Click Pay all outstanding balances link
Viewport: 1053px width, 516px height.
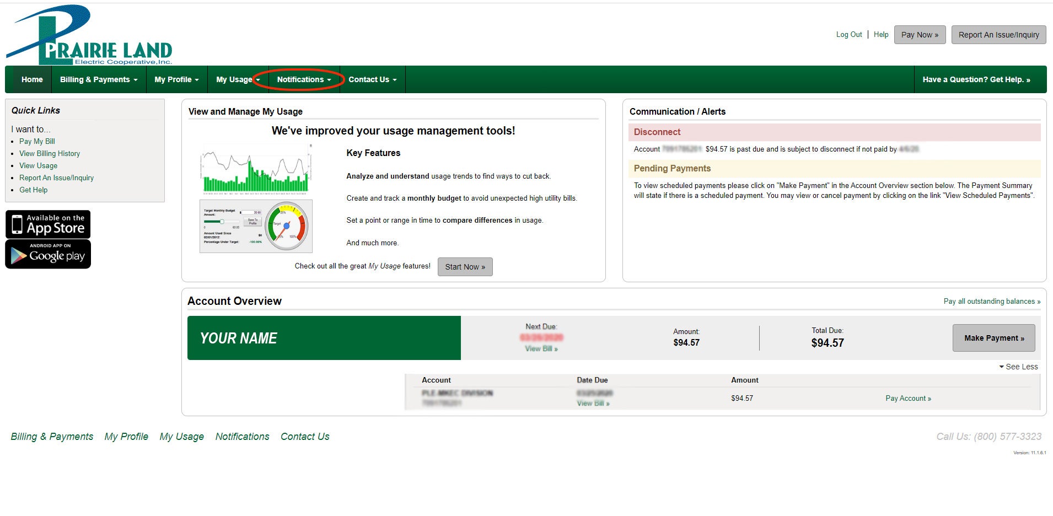click(x=992, y=301)
